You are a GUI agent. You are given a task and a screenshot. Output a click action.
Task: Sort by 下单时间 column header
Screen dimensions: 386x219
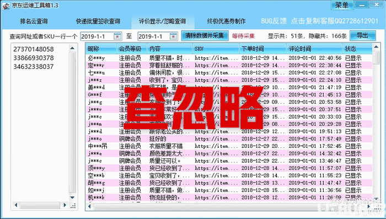263,49
